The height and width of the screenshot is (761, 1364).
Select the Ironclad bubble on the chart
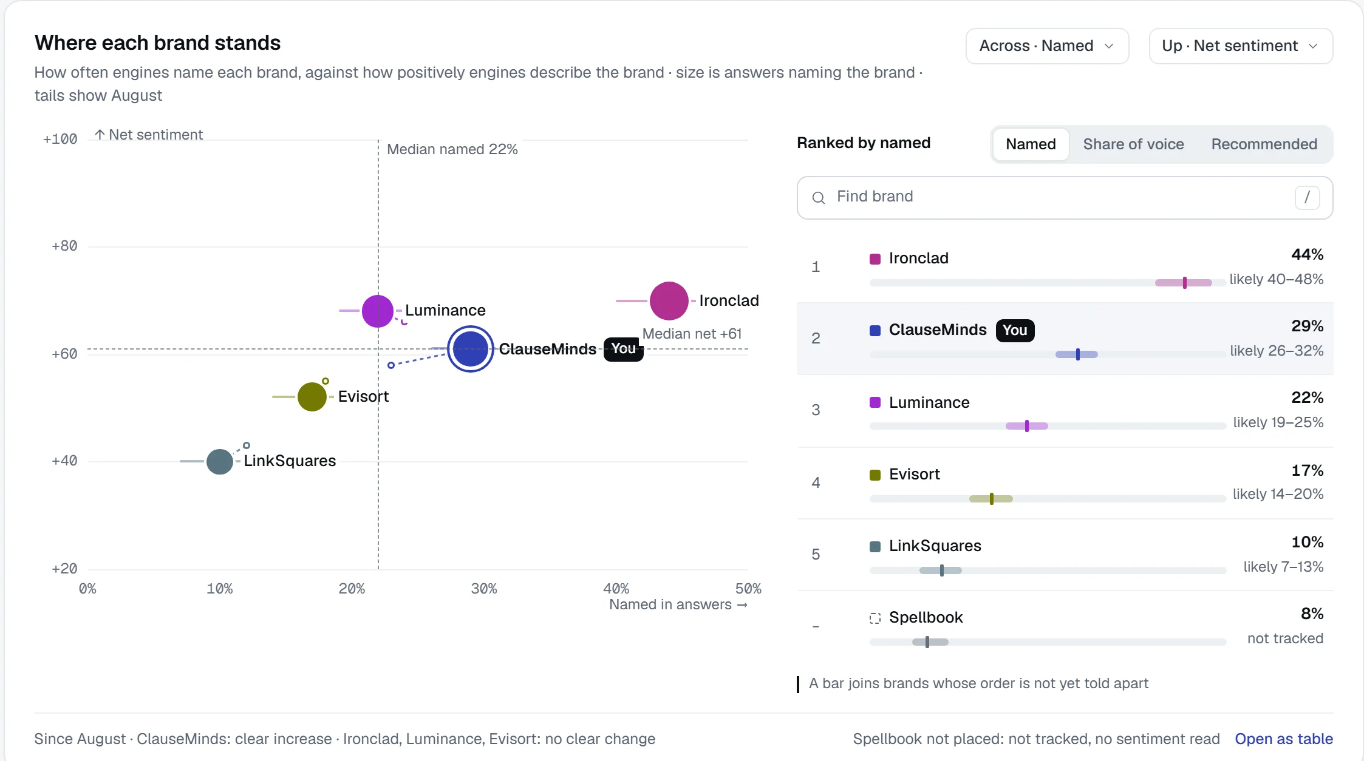(x=669, y=301)
